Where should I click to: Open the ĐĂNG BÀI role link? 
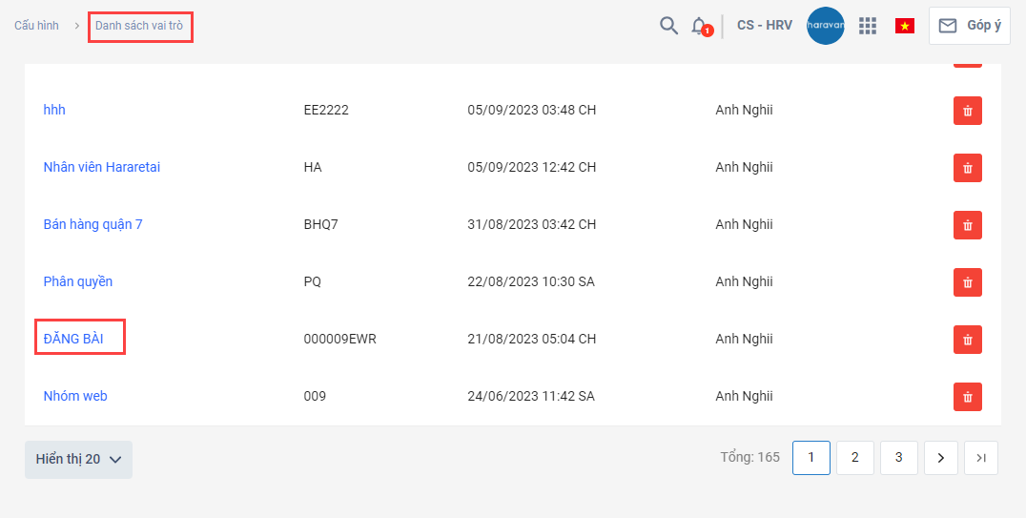(x=73, y=339)
